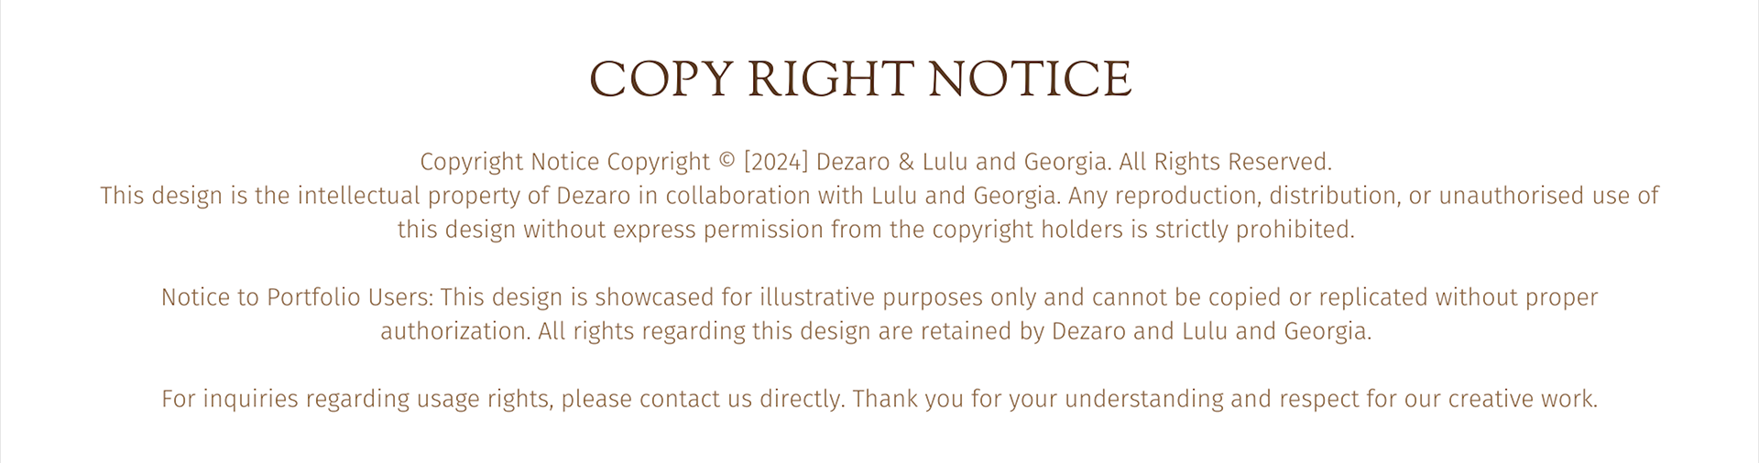Click the phrase "please contact us directly"
This screenshot has width=1759, height=463.
[703, 399]
